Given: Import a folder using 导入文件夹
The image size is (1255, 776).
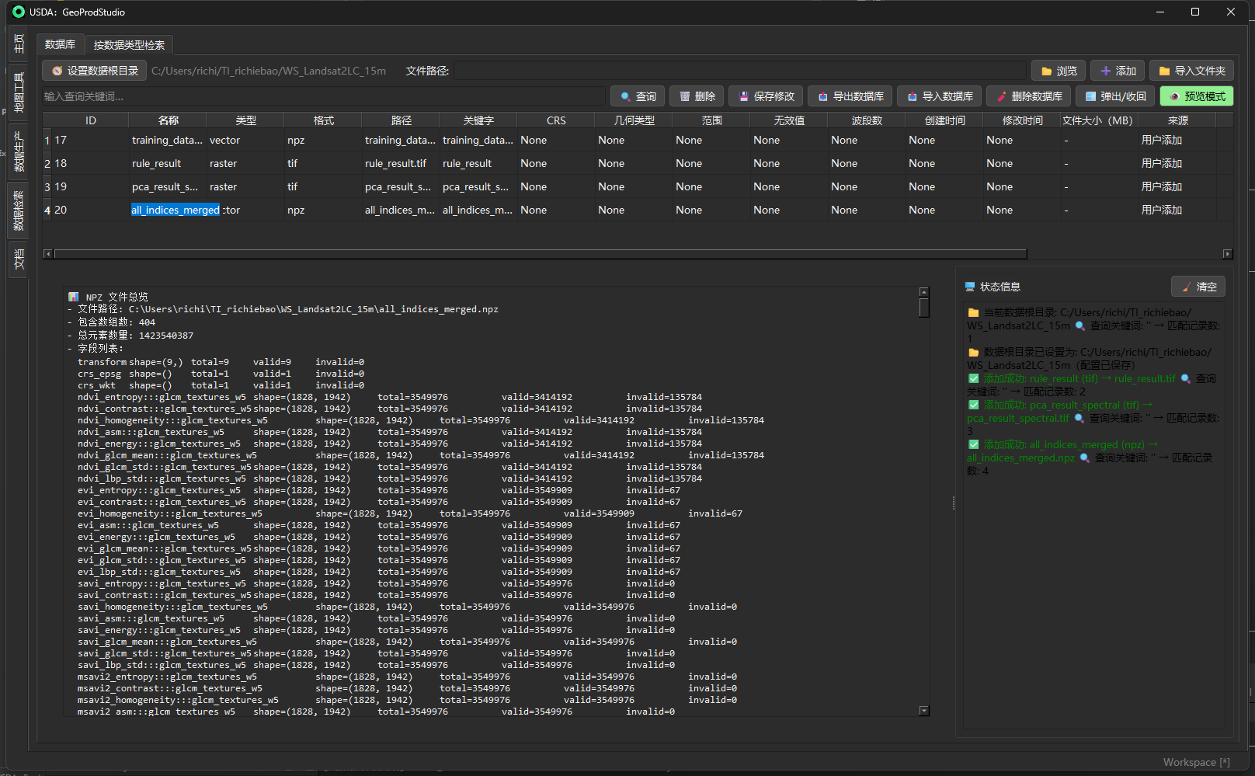Looking at the screenshot, I should 1191,71.
